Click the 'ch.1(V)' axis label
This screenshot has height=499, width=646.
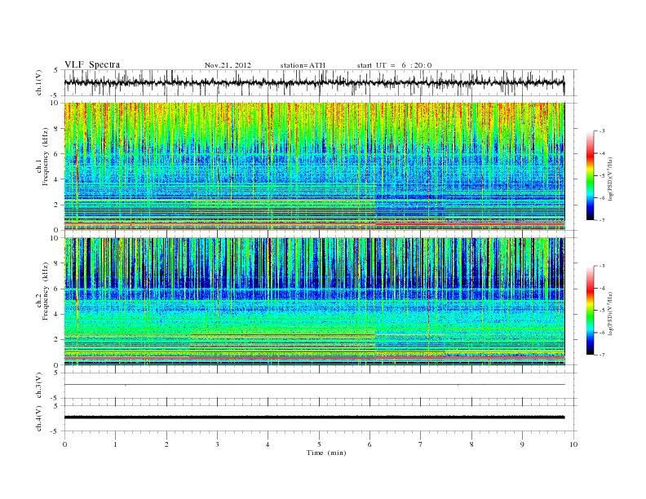[39, 82]
